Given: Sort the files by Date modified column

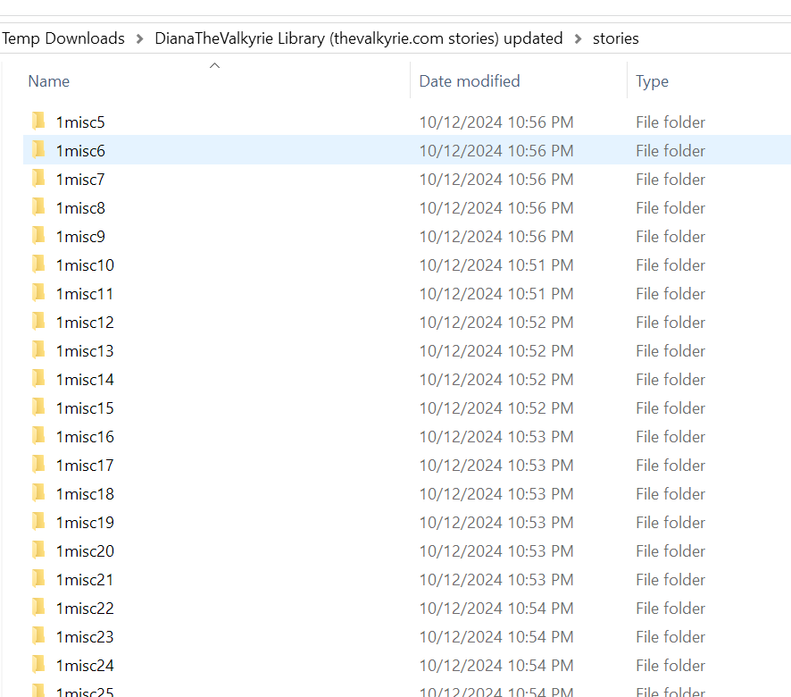Looking at the screenshot, I should (470, 81).
